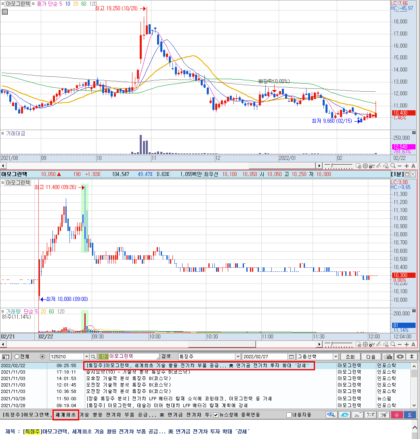
Task: Open the 14:01:53 오후장 기술적 분석 news row
Action: (x=206, y=378)
